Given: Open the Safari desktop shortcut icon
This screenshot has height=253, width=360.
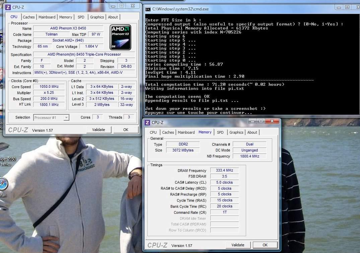Looking at the screenshot, I should click(x=3, y=184).
